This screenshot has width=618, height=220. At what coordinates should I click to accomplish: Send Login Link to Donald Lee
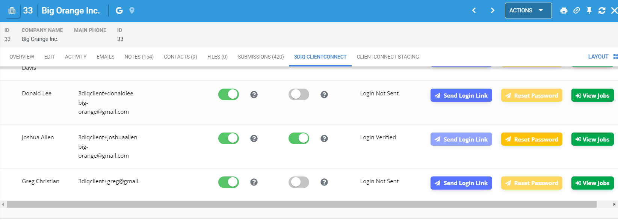click(x=461, y=95)
